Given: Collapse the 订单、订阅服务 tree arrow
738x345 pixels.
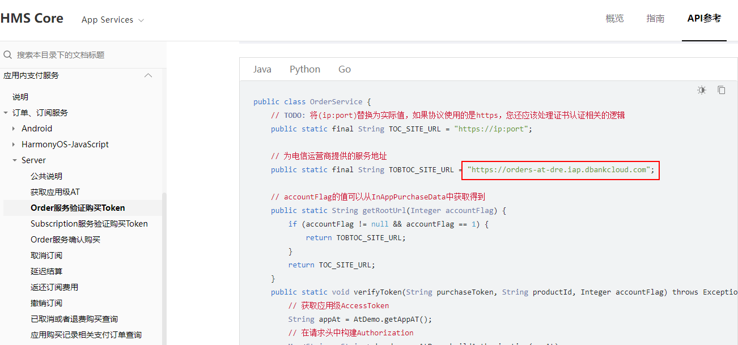Looking at the screenshot, I should [6, 113].
